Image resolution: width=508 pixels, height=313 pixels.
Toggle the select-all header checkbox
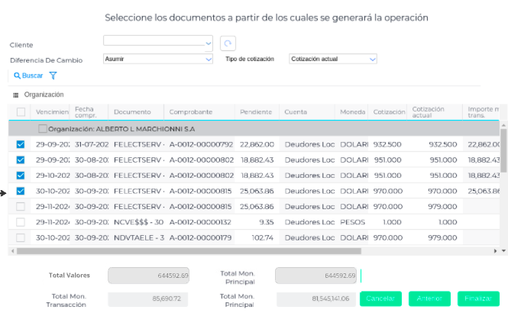21,112
